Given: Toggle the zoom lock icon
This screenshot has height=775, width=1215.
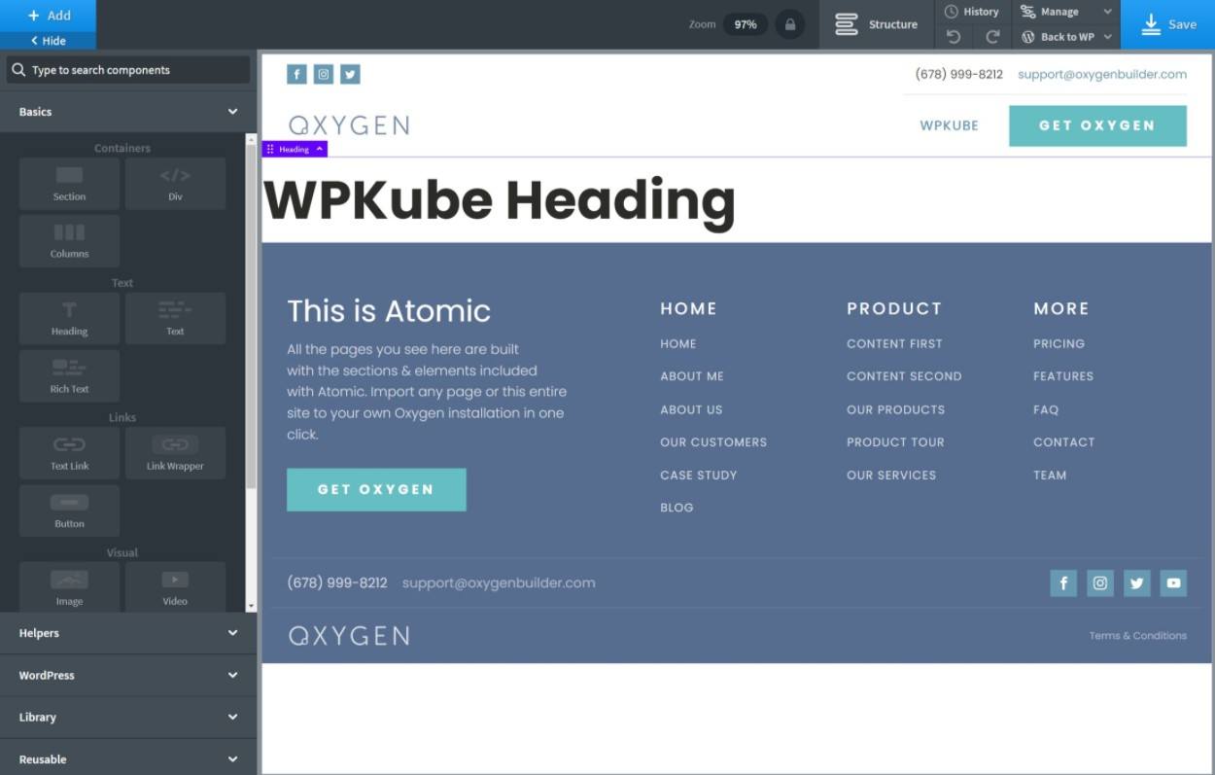Looking at the screenshot, I should pos(789,24).
